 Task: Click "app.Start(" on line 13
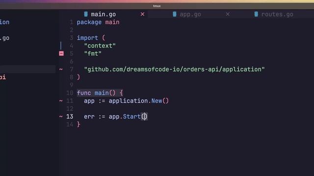pyautogui.click(x=127, y=116)
